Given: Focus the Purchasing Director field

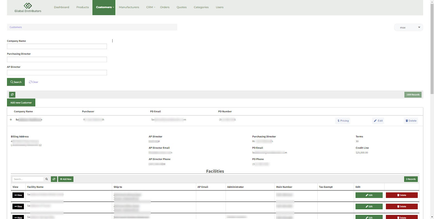Looking at the screenshot, I should 57,59.
